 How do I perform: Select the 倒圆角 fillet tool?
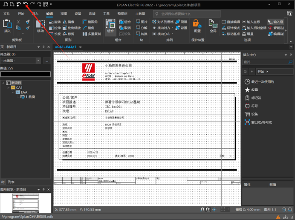(x=90, y=22)
